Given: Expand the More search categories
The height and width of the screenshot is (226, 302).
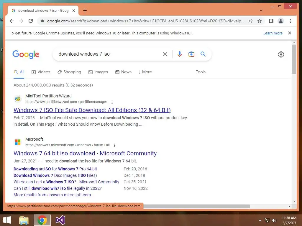Looking at the screenshot, I should tap(145, 72).
